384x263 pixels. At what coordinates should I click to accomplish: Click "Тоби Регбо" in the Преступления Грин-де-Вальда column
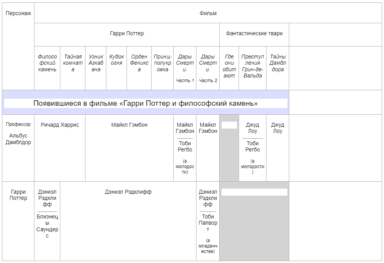point(253,146)
